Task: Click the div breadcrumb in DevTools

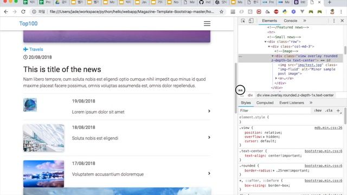Action: click(250, 95)
